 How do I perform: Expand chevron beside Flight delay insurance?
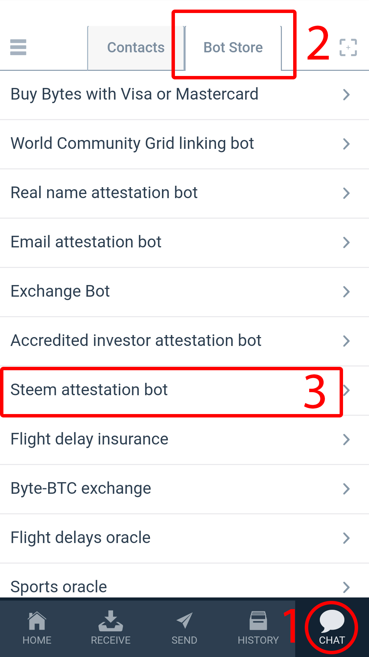tap(346, 440)
